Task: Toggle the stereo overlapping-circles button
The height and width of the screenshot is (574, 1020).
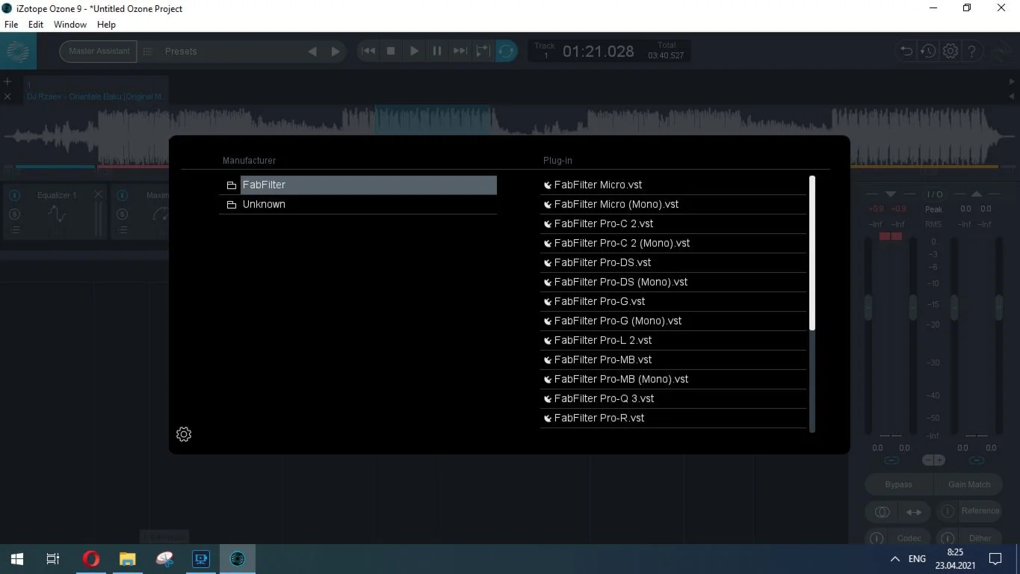Action: [882, 512]
